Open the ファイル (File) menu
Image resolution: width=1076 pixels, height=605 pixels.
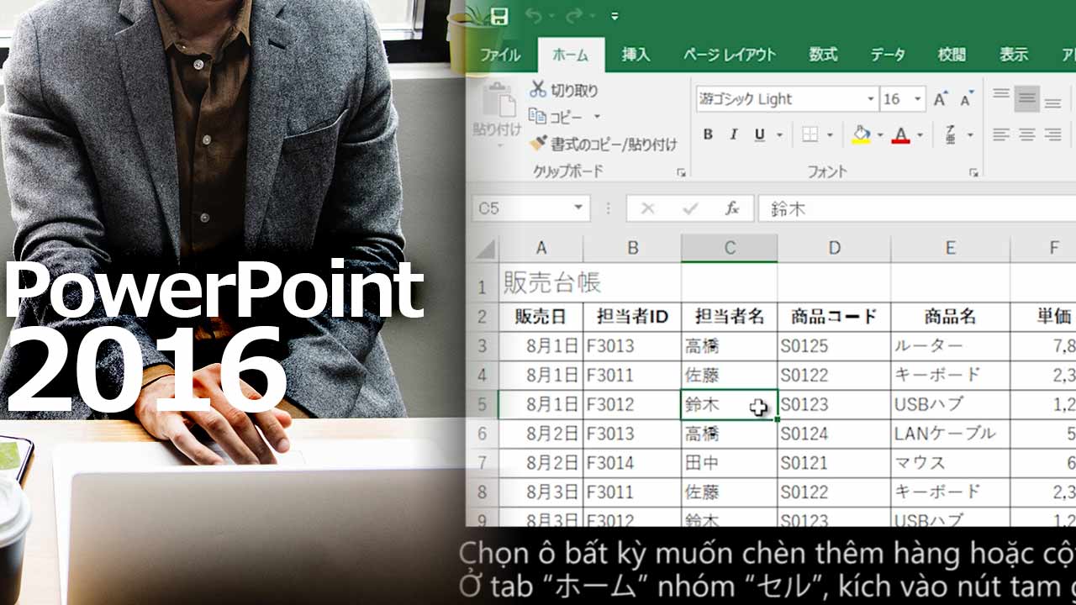499,55
